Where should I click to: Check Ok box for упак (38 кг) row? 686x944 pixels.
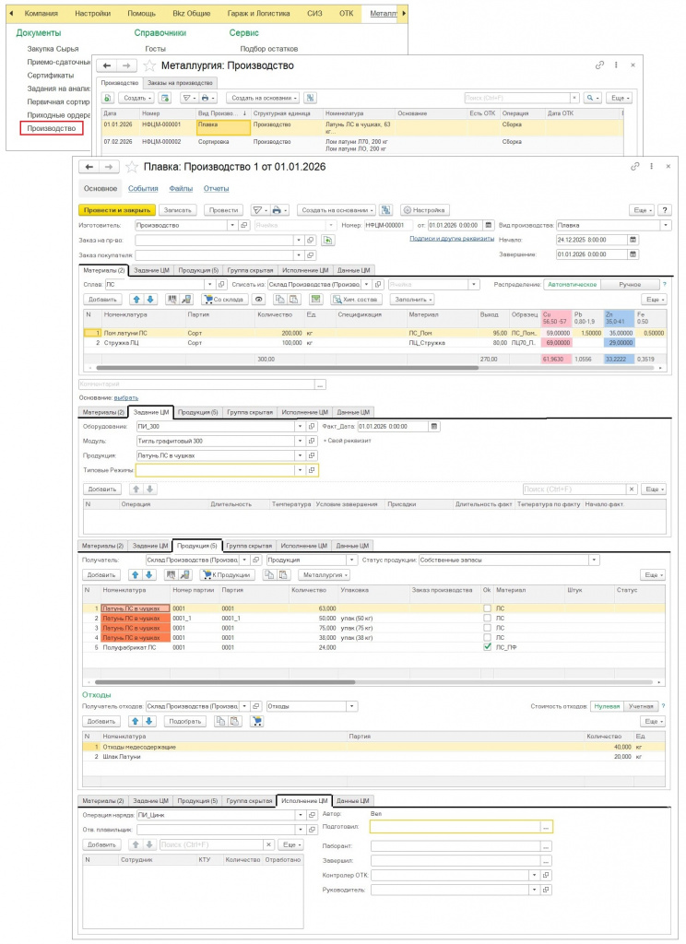(487, 638)
